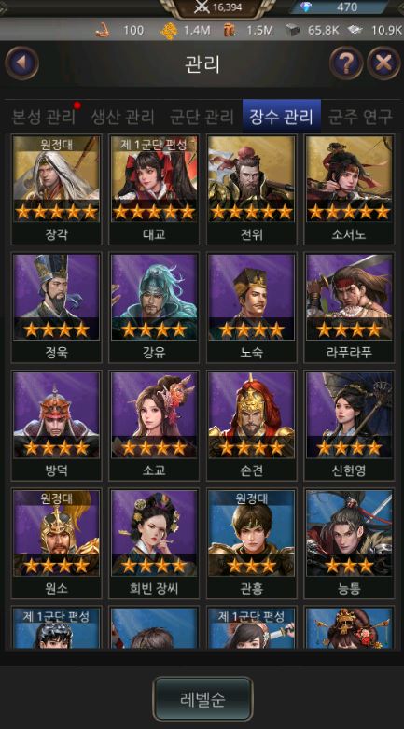Tap the gold coin resource icon
Viewport: 404px width, 729px height.
[x=168, y=31]
